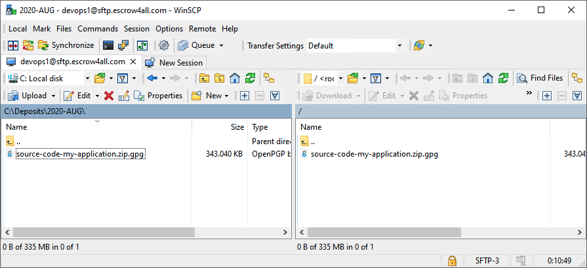Expand the Queue dropdown arrow
This screenshot has width=587, height=268.
pos(221,46)
